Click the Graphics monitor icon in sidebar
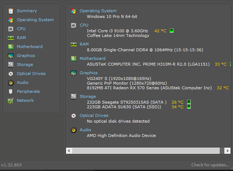This screenshot has height=171, width=233. pyautogui.click(x=11, y=56)
